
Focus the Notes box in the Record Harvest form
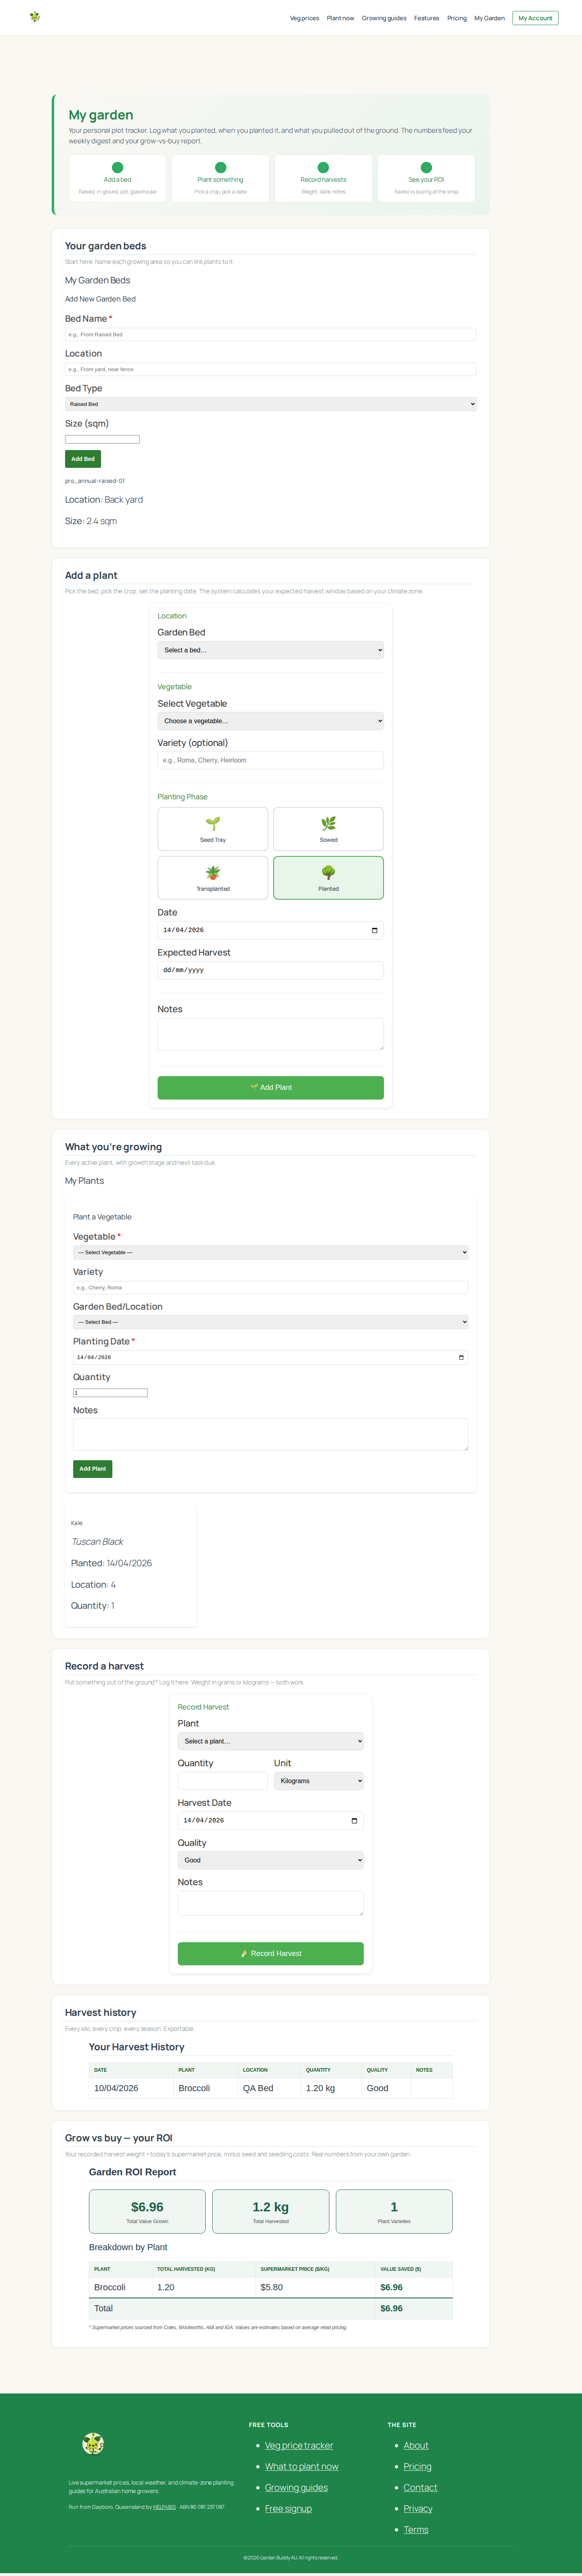(x=270, y=1903)
